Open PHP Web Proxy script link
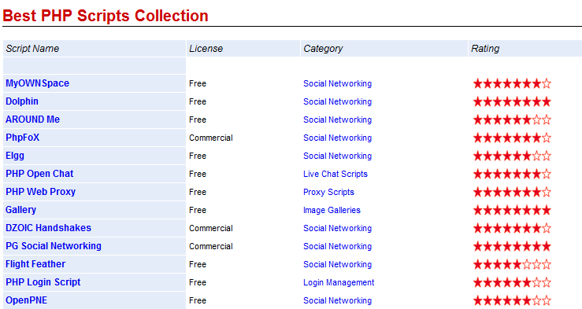The height and width of the screenshot is (309, 582). click(x=40, y=192)
